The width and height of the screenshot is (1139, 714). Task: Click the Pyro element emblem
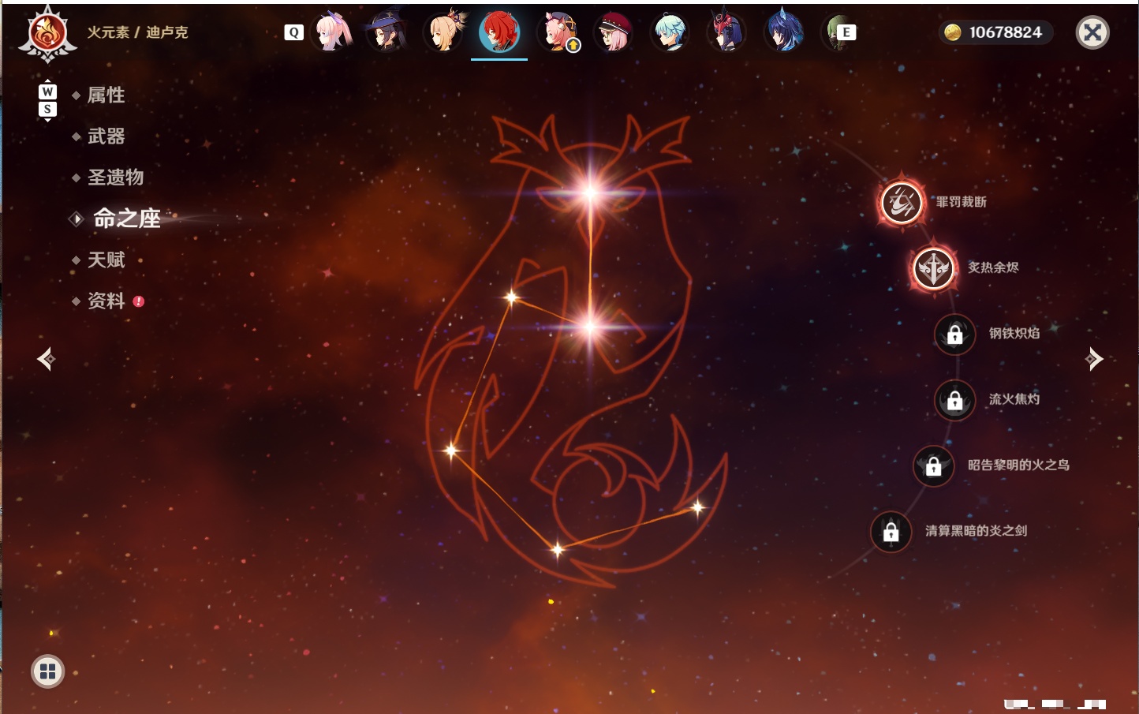(47, 34)
